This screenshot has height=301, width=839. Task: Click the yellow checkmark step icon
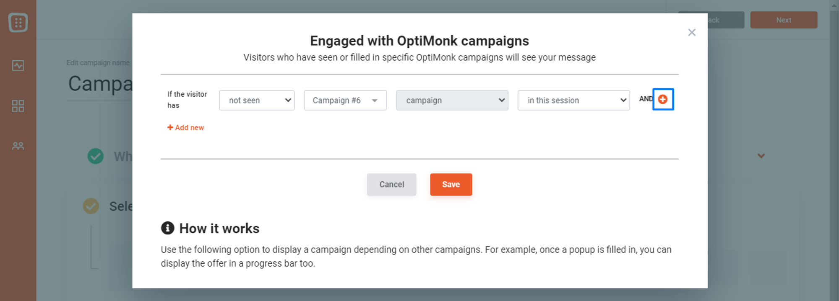pos(91,206)
